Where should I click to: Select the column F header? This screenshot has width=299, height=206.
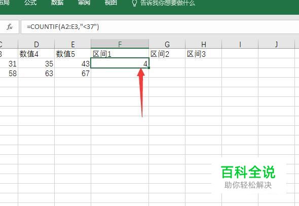click(120, 44)
